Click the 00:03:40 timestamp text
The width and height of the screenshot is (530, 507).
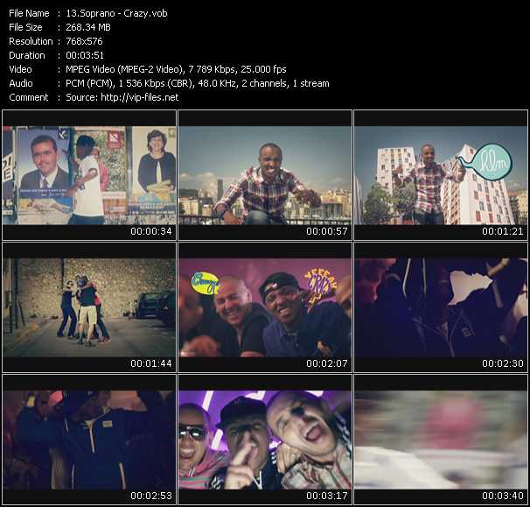pyautogui.click(x=503, y=496)
